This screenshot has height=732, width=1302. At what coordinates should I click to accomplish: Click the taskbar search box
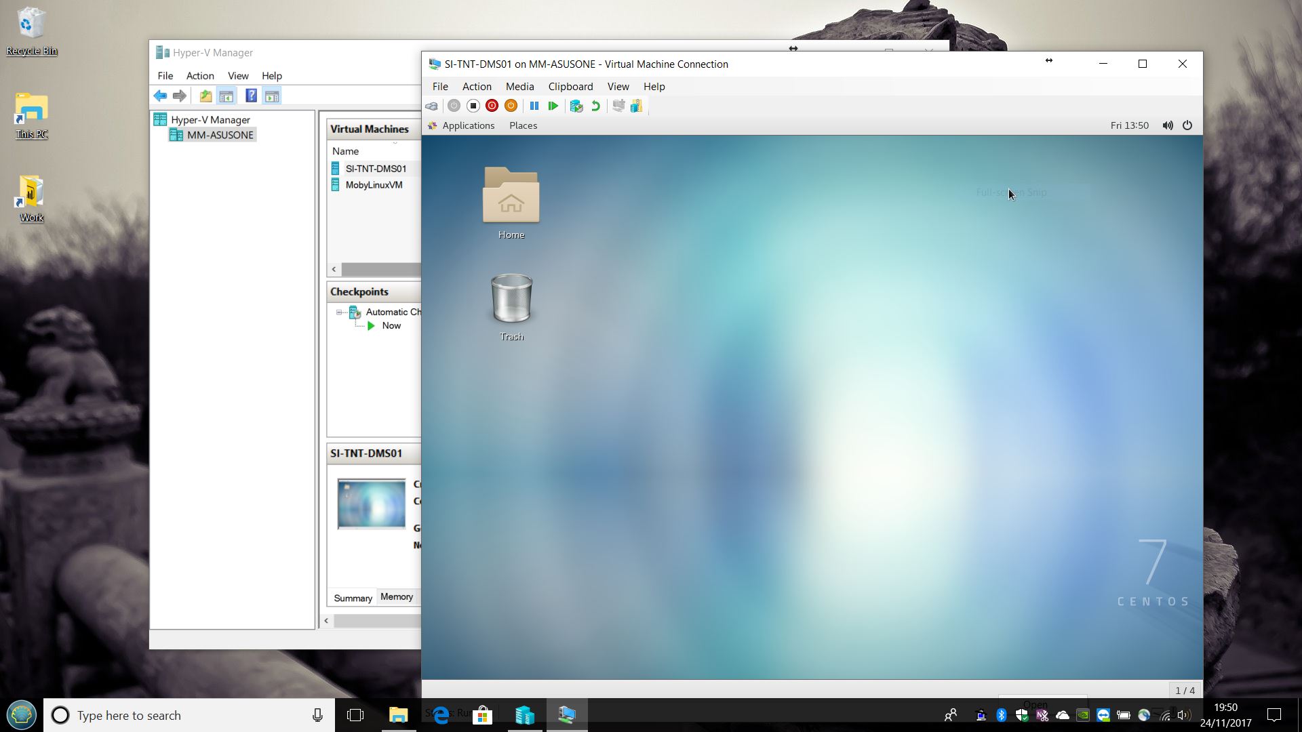pyautogui.click(x=189, y=715)
